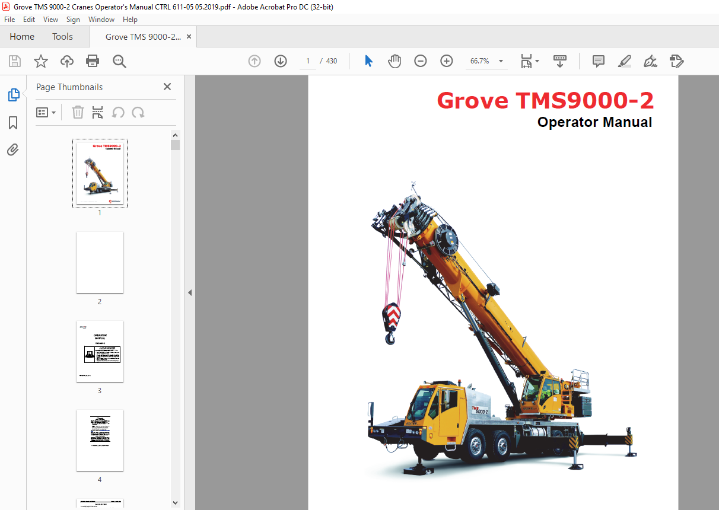Close the Grove TMS 9000-2 document tab
The image size is (719, 510).
tap(189, 37)
